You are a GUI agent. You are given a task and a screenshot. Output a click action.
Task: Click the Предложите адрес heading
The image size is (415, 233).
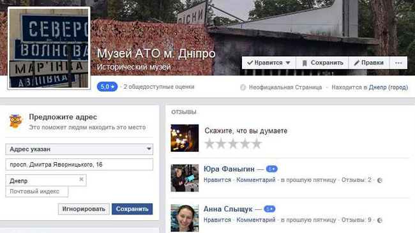click(63, 117)
